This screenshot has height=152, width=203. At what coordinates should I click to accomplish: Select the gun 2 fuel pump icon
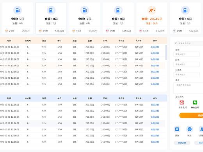click(18, 10)
